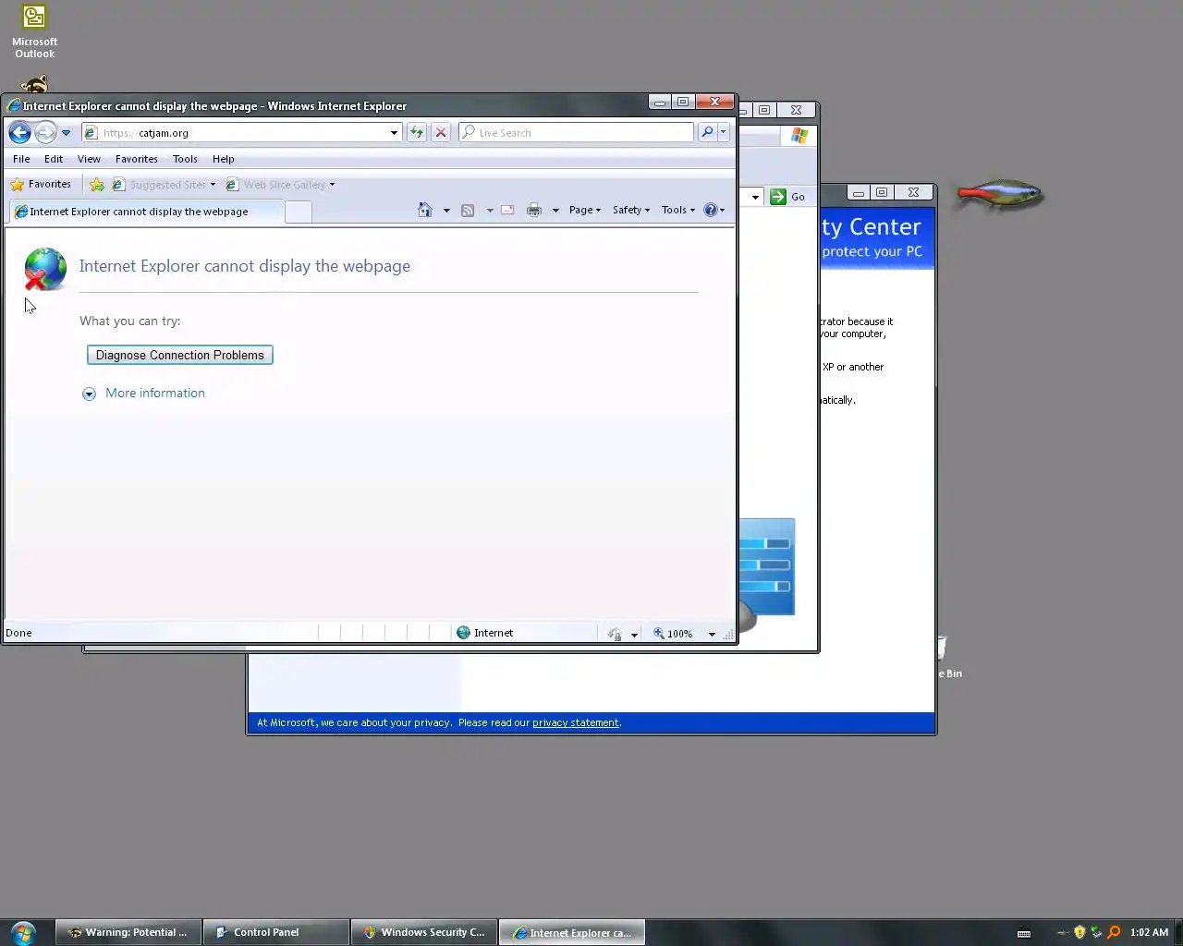Click the RSS feeds icon
This screenshot has width=1183, height=946.
click(x=468, y=210)
